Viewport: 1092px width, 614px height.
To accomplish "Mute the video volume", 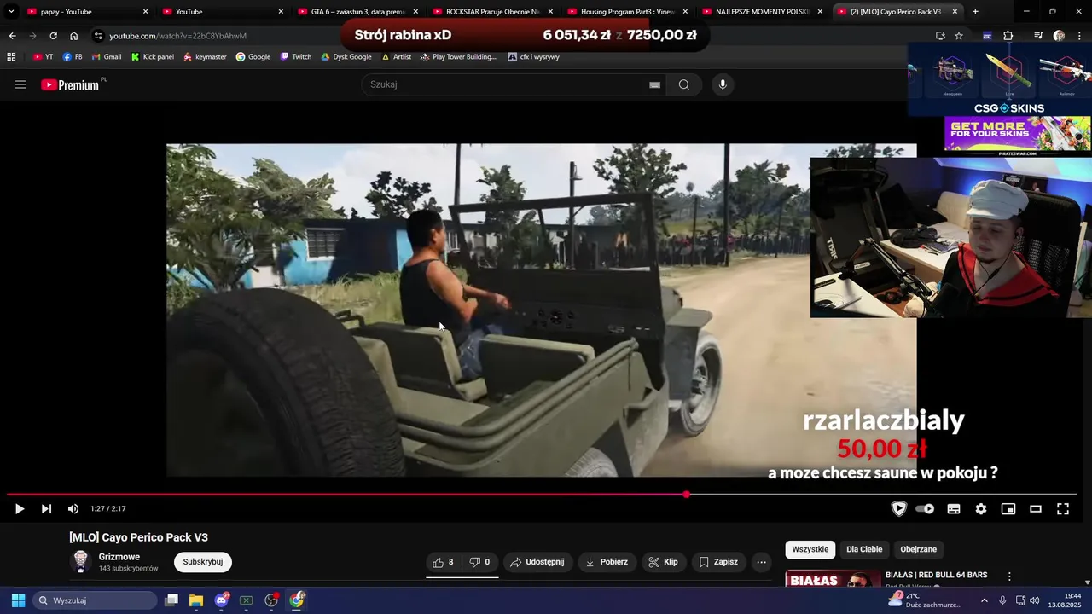I will [x=73, y=509].
